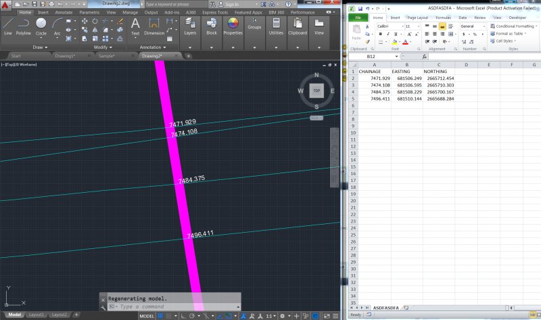Activate the Text annotation tool
This screenshot has height=320, width=541.
pos(135,26)
